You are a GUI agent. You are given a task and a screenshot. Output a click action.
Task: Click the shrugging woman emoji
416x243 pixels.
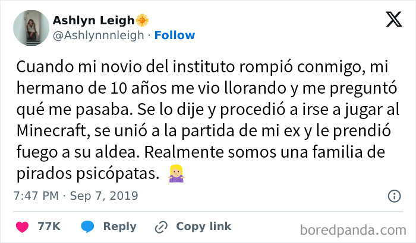tap(175, 174)
